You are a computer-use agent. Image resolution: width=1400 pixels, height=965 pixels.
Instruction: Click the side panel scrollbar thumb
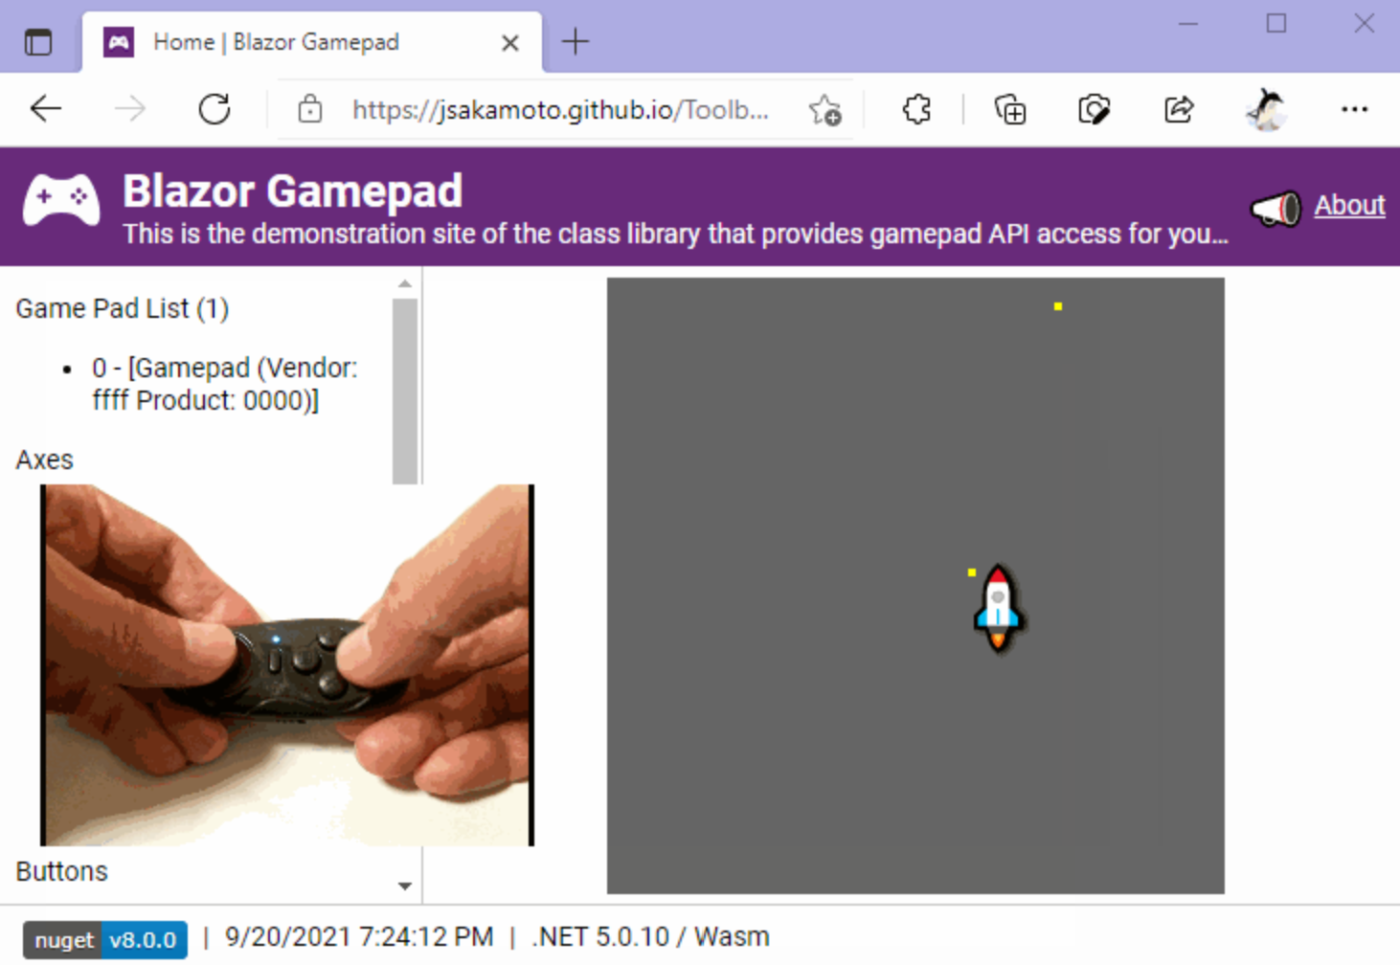pos(405,392)
